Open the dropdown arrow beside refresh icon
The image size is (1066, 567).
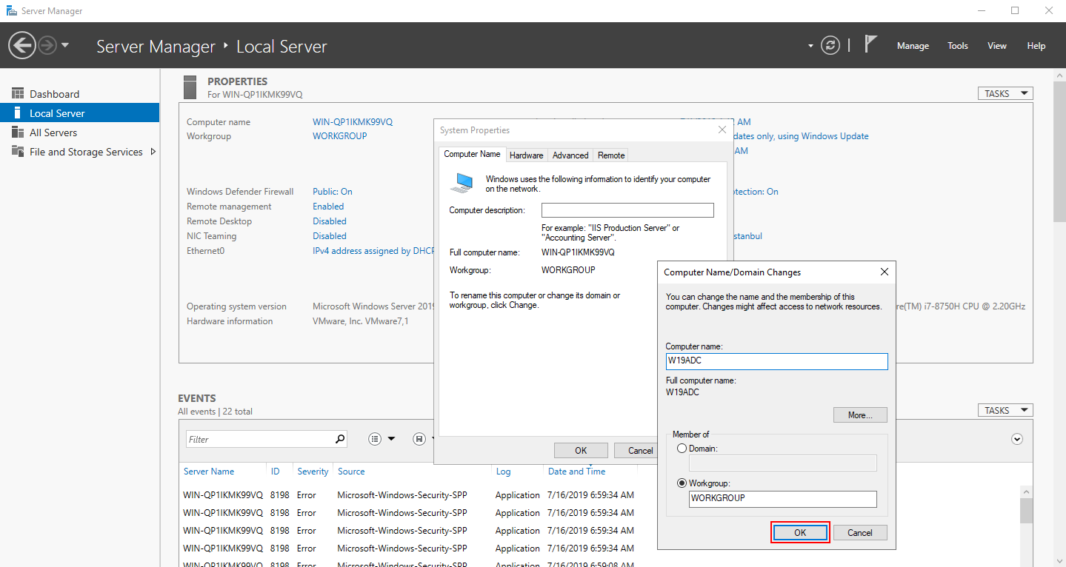click(x=810, y=46)
